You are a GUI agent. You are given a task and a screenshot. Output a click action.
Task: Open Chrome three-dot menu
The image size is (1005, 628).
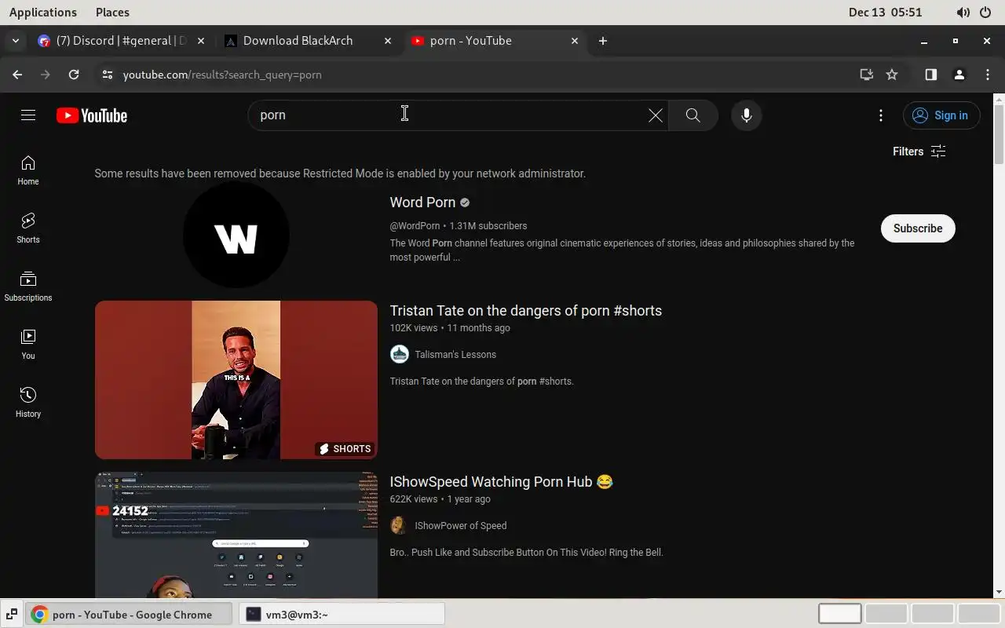click(988, 75)
